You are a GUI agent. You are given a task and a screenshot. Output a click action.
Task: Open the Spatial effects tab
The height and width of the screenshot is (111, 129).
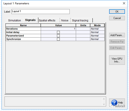[47, 20]
